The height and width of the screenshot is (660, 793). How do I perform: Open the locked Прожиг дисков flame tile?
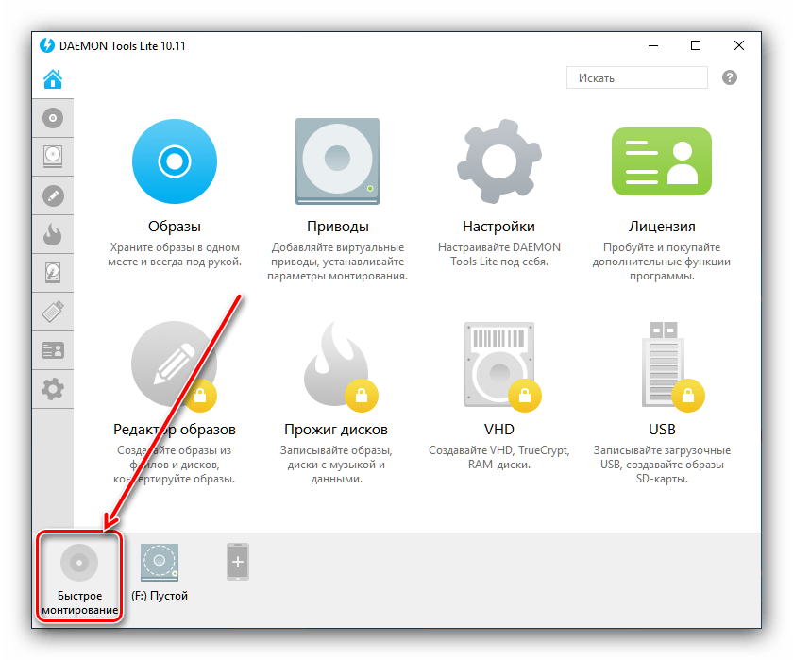[x=337, y=364]
